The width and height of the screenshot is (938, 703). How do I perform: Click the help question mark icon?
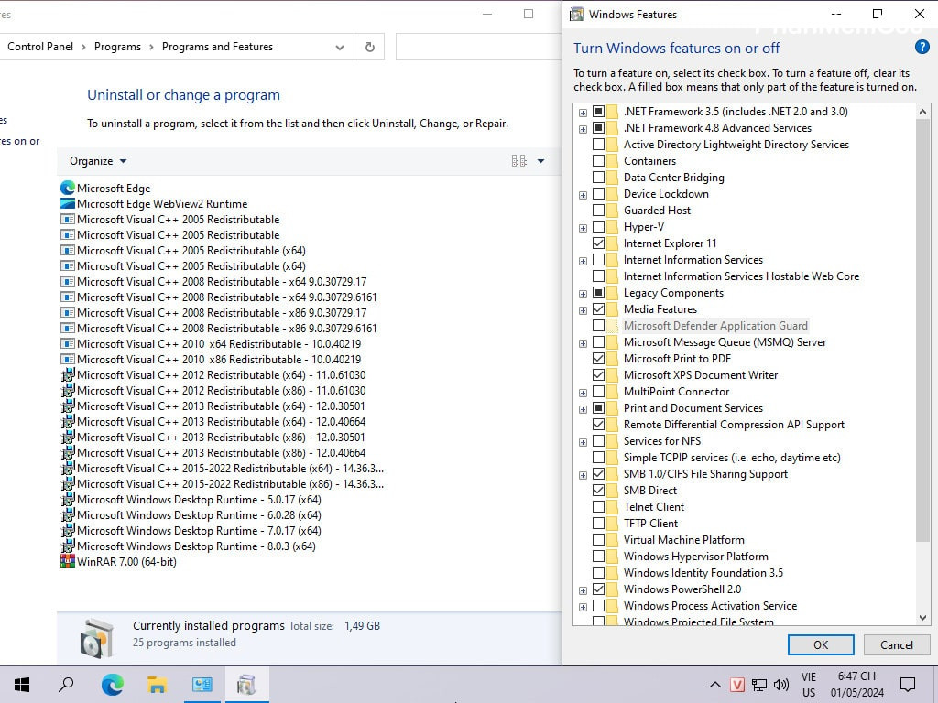pyautogui.click(x=922, y=48)
